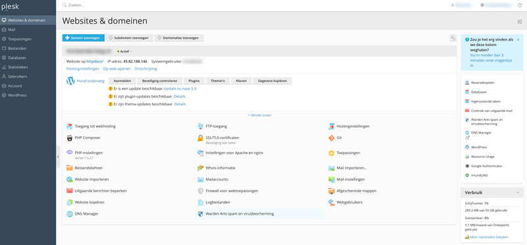Image resolution: width=527 pixels, height=245 pixels.
Task: Click the Plugins button
Action: coord(194,81)
